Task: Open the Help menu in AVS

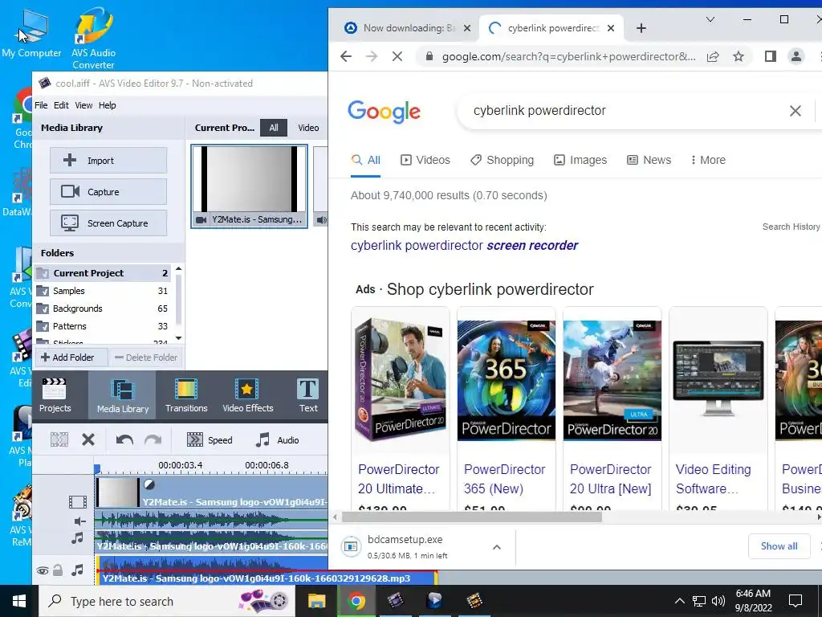Action: 107,105
